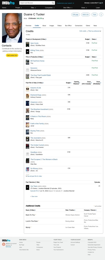Viewport: 105px width, 260px height.
Task: Open the more options ellipsis button
Action: coord(101,15)
